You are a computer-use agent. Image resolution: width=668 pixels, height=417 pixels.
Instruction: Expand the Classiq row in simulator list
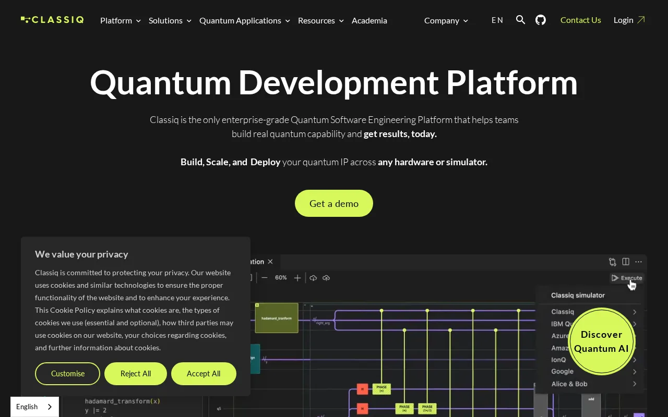click(x=593, y=312)
